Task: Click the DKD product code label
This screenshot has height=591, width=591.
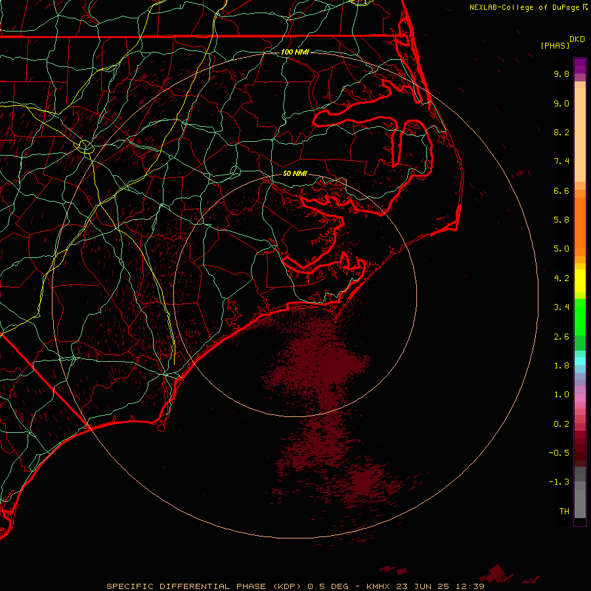Action: pos(577,39)
